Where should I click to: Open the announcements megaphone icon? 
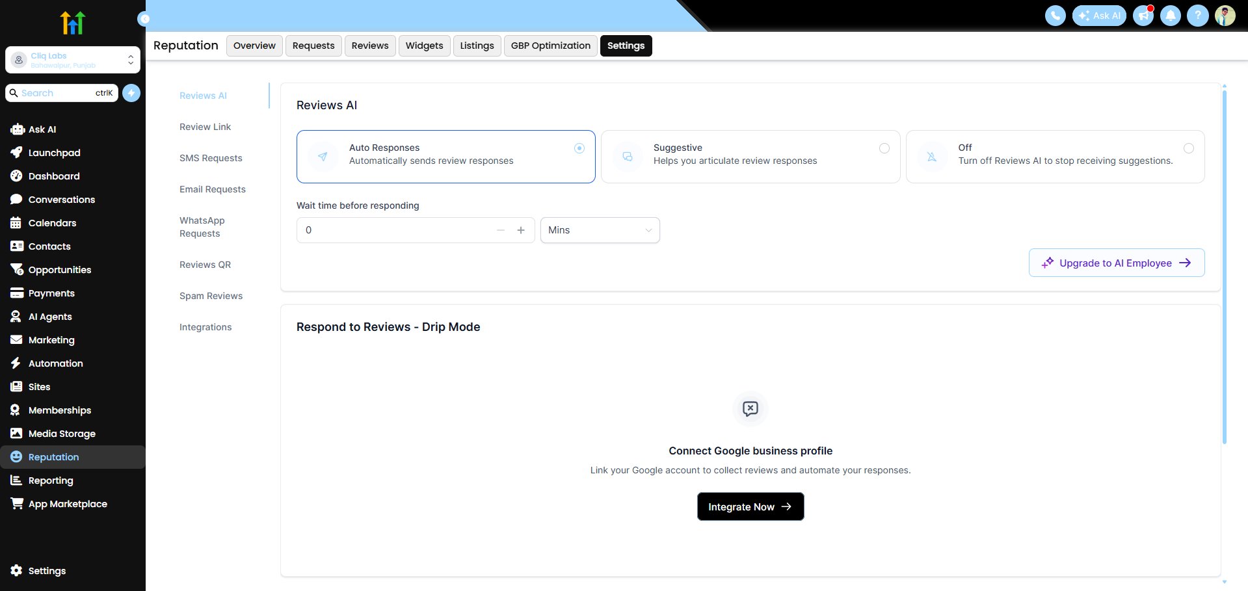click(1143, 16)
